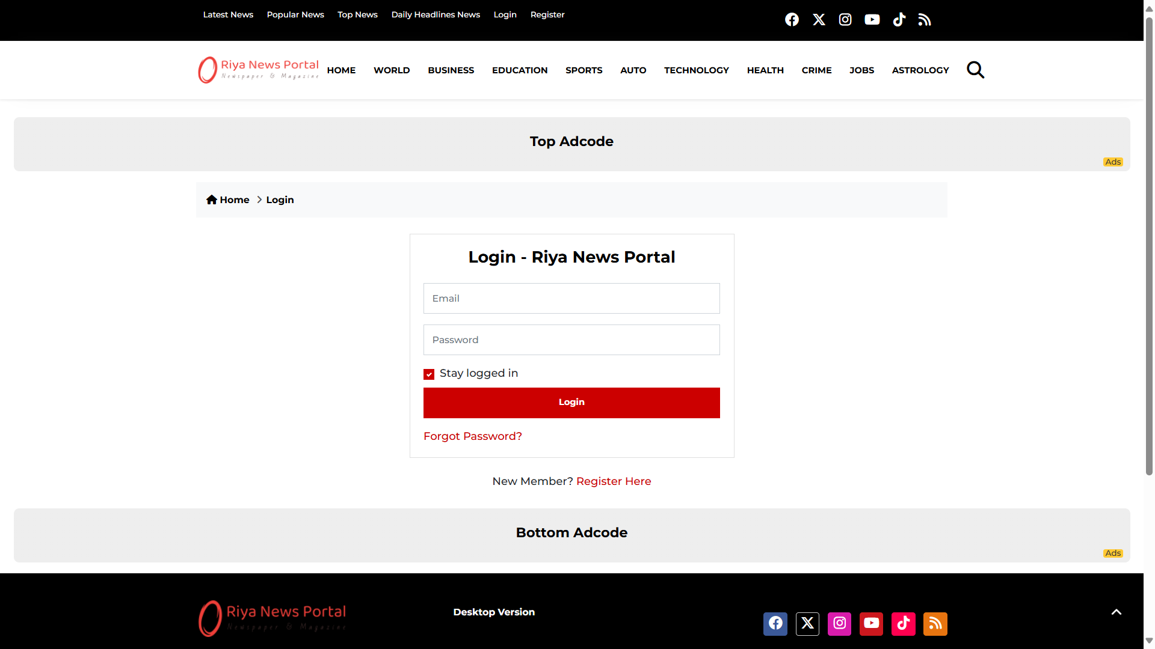Go to the SPORTS section
1155x649 pixels.
pos(584,70)
